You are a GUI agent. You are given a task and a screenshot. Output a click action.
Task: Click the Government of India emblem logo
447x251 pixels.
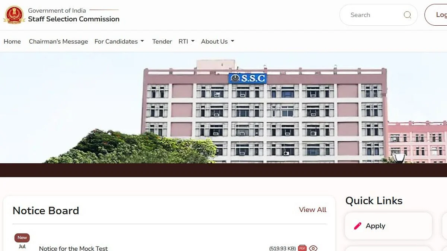pyautogui.click(x=14, y=15)
